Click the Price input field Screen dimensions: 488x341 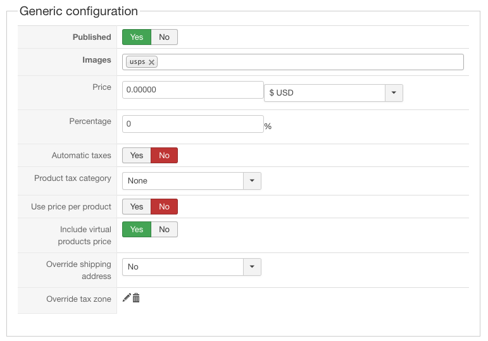pos(192,90)
